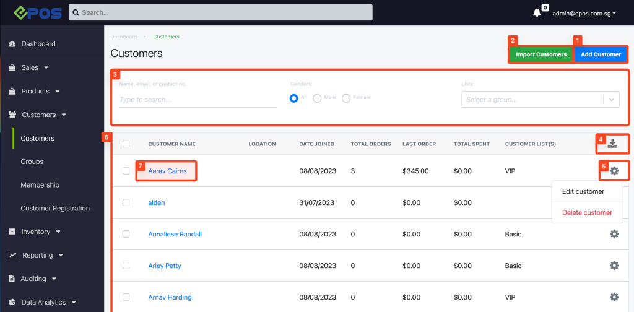Open the gear menu for Annaliese Randall
Viewport: 634px width, 312px height.
614,234
